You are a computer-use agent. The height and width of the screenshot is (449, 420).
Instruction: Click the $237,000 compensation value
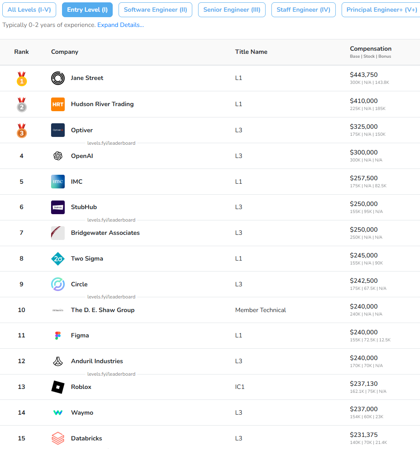click(364, 409)
